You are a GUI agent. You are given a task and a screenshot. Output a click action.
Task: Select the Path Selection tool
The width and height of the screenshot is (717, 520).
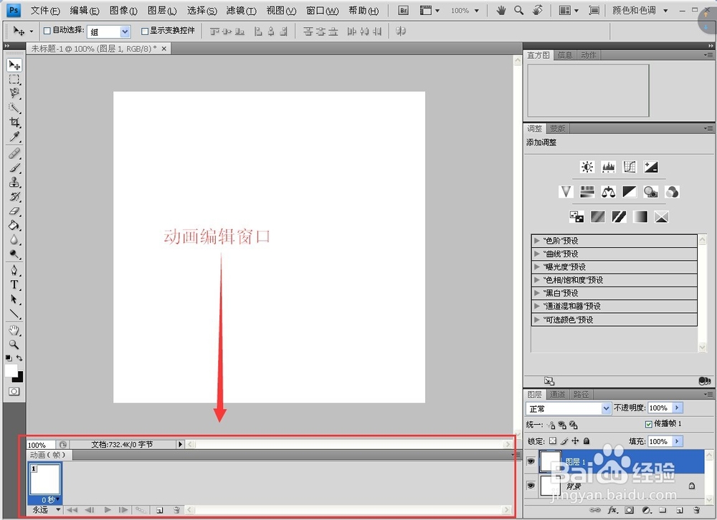coord(14,299)
